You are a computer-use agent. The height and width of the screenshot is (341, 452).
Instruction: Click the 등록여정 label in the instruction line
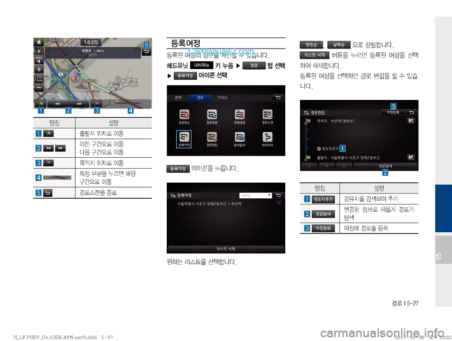coord(185,75)
